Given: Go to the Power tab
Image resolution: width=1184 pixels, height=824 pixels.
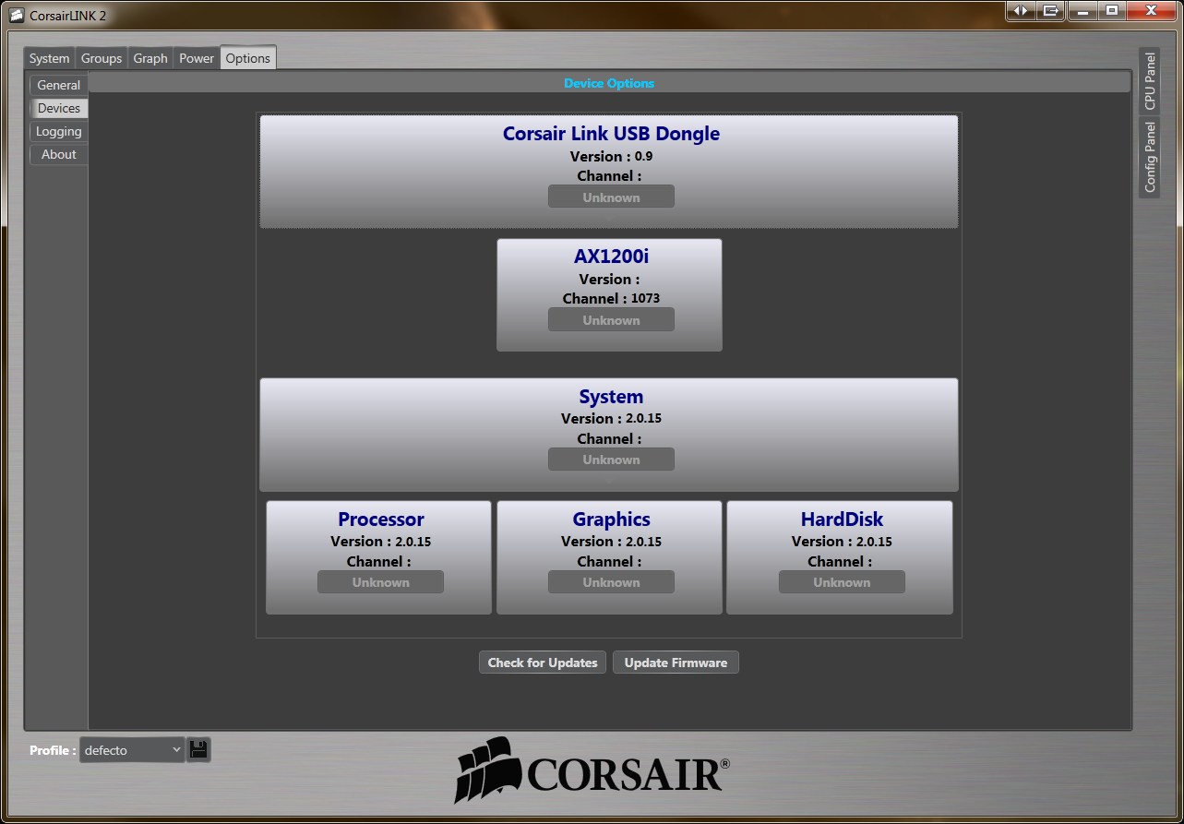Looking at the screenshot, I should (197, 58).
